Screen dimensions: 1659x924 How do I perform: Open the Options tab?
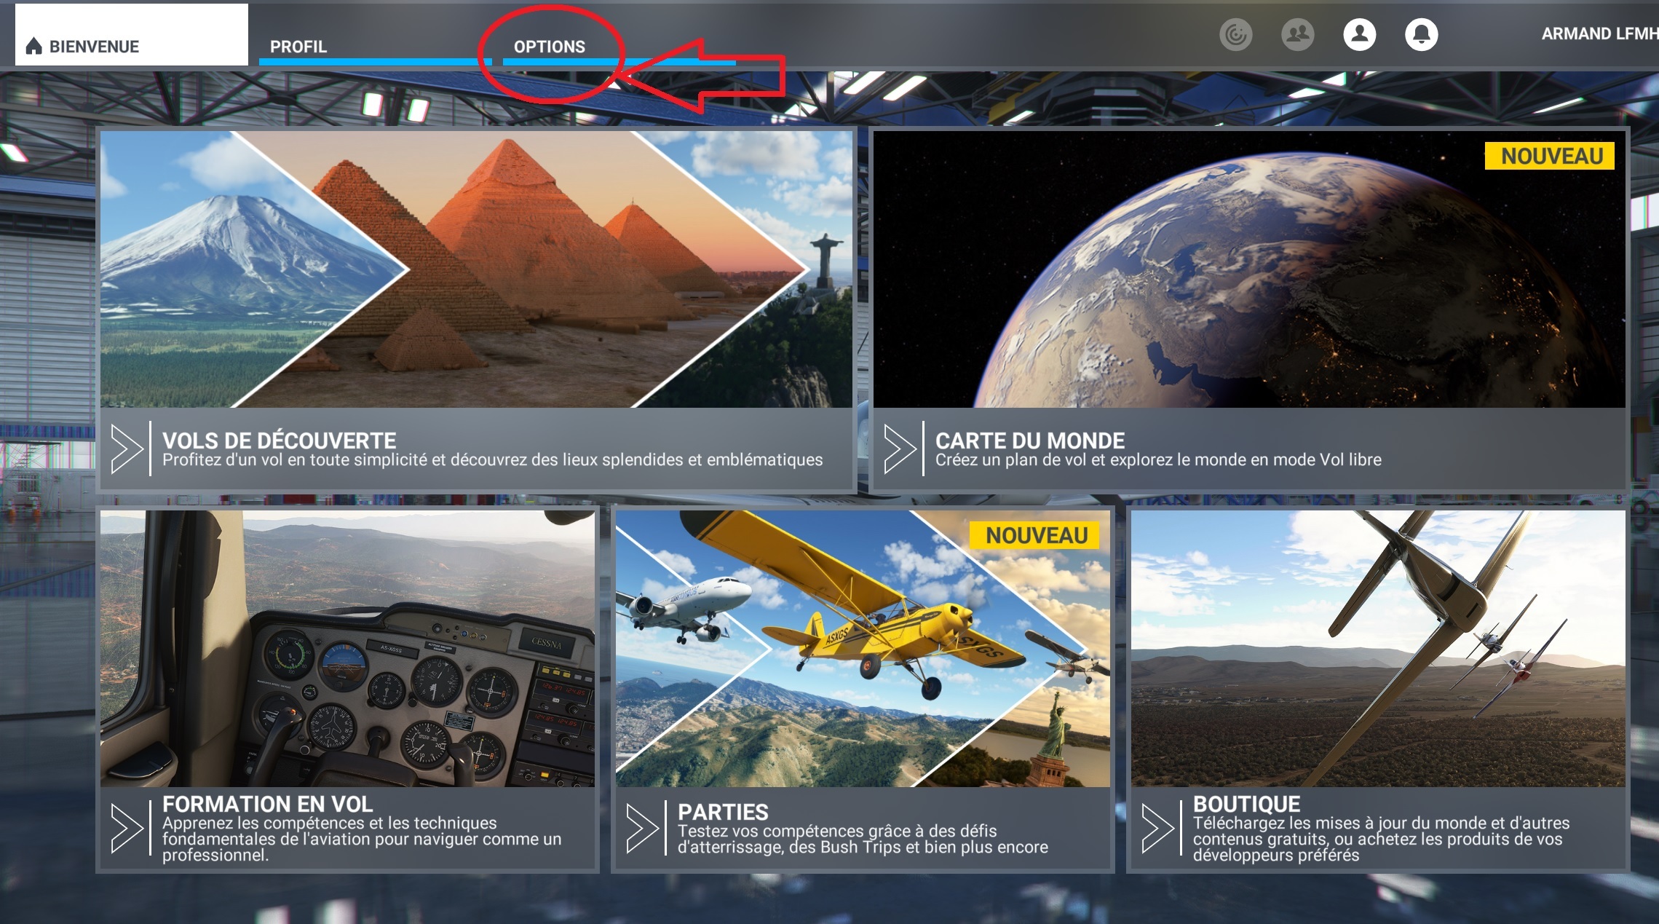click(549, 47)
